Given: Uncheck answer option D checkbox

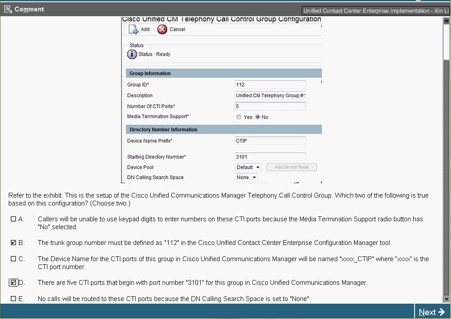Looking at the screenshot, I should click(14, 283).
